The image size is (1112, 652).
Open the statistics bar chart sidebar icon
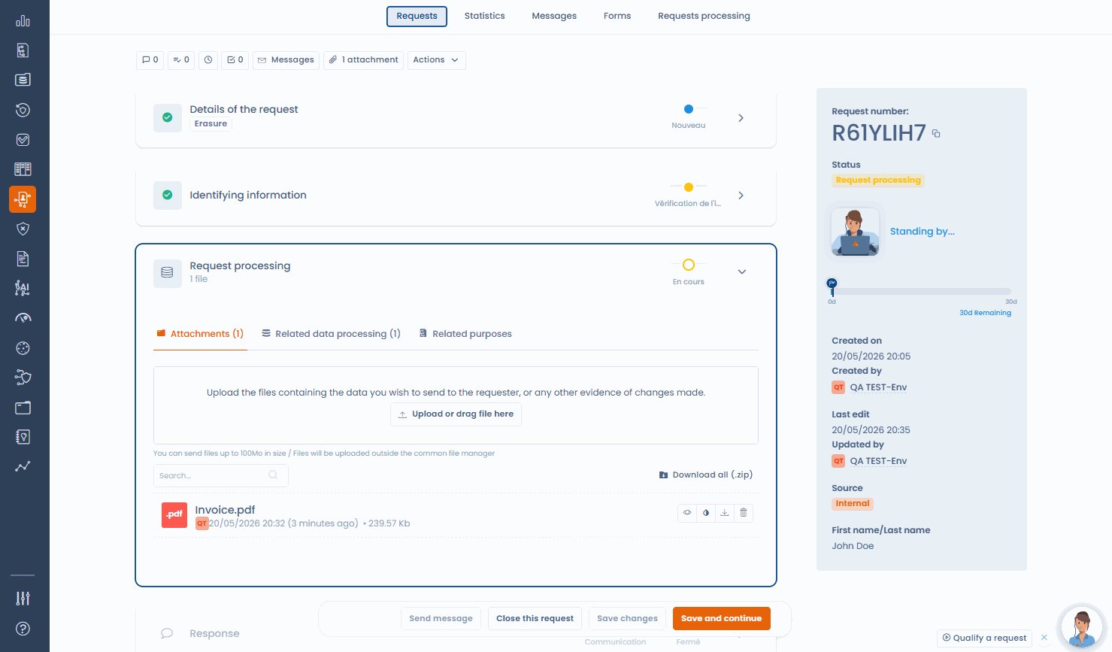23,21
